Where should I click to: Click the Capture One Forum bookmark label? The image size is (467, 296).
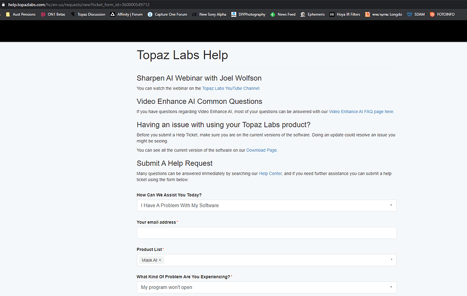pos(171,14)
